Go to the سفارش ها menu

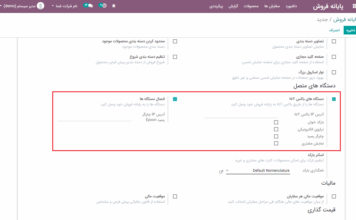[x=272, y=6]
